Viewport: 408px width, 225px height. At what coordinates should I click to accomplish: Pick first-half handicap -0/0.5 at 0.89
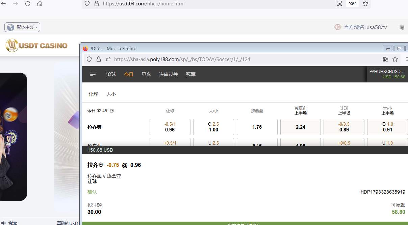(x=344, y=127)
